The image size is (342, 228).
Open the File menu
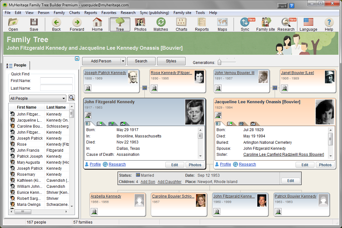pos(8,13)
